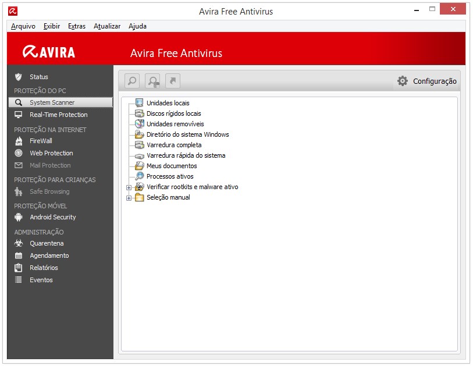This screenshot has height=366, width=473.
Task: Click the icon for Verificar rootkits e malware ativo
Action: pyautogui.click(x=140, y=187)
